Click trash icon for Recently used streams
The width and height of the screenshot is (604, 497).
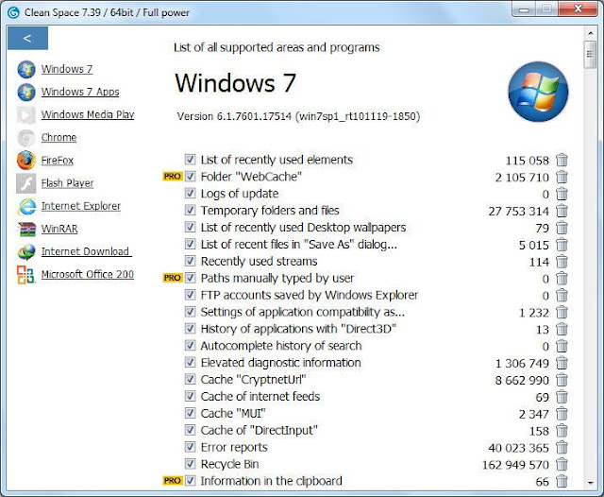(562, 262)
